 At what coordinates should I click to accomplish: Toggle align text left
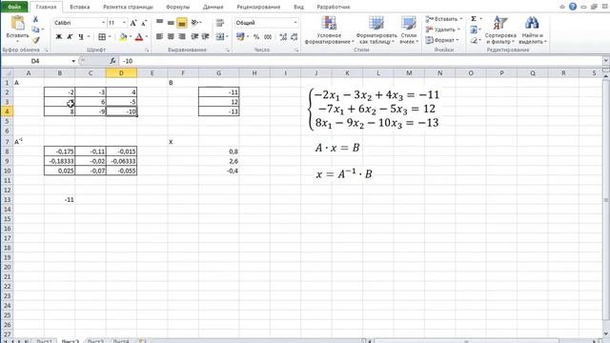[159, 36]
